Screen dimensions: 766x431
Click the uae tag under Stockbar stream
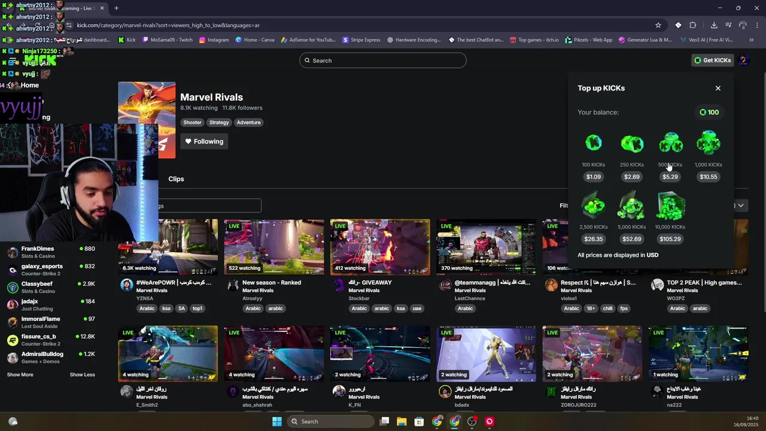point(417,308)
